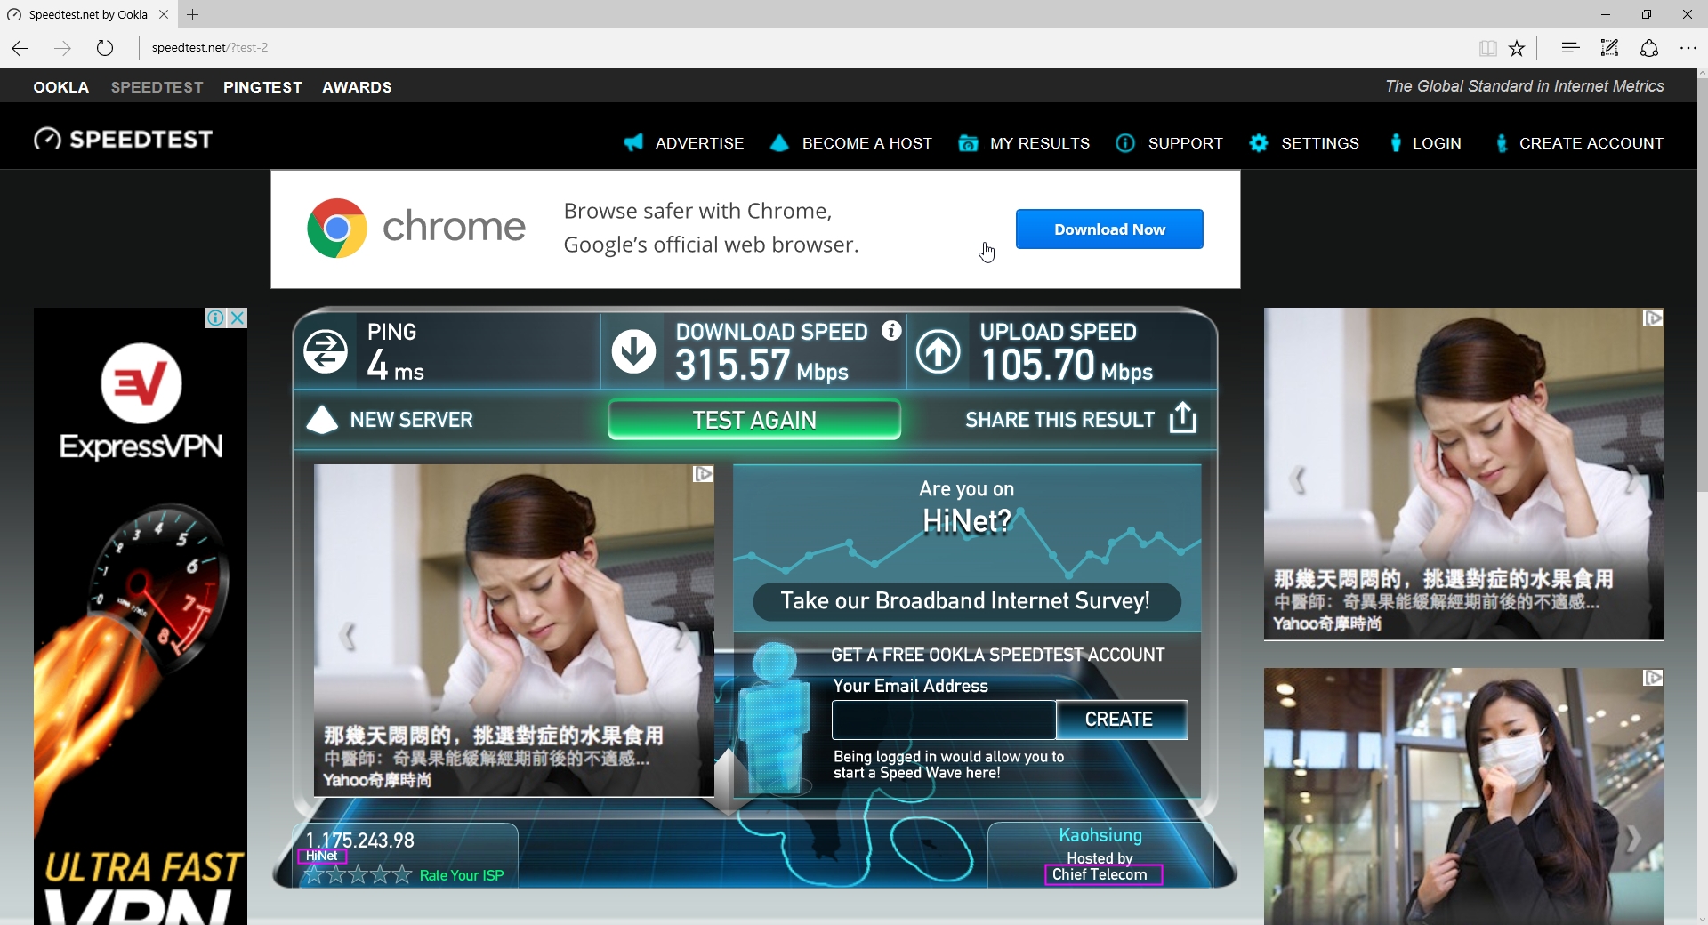Click the address bar URL field
The width and height of the screenshot is (1708, 925).
pyautogui.click(x=801, y=48)
